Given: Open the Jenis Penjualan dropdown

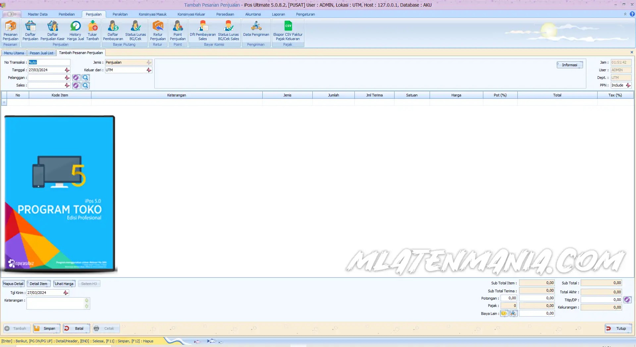Looking at the screenshot, I should pyautogui.click(x=149, y=62).
